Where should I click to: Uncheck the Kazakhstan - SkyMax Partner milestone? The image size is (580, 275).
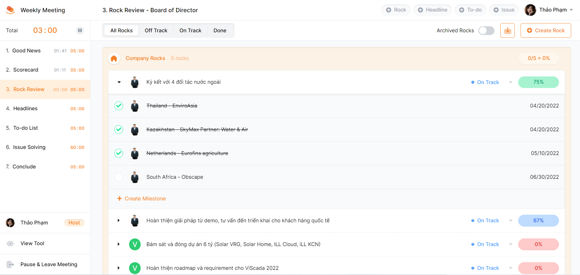point(119,129)
